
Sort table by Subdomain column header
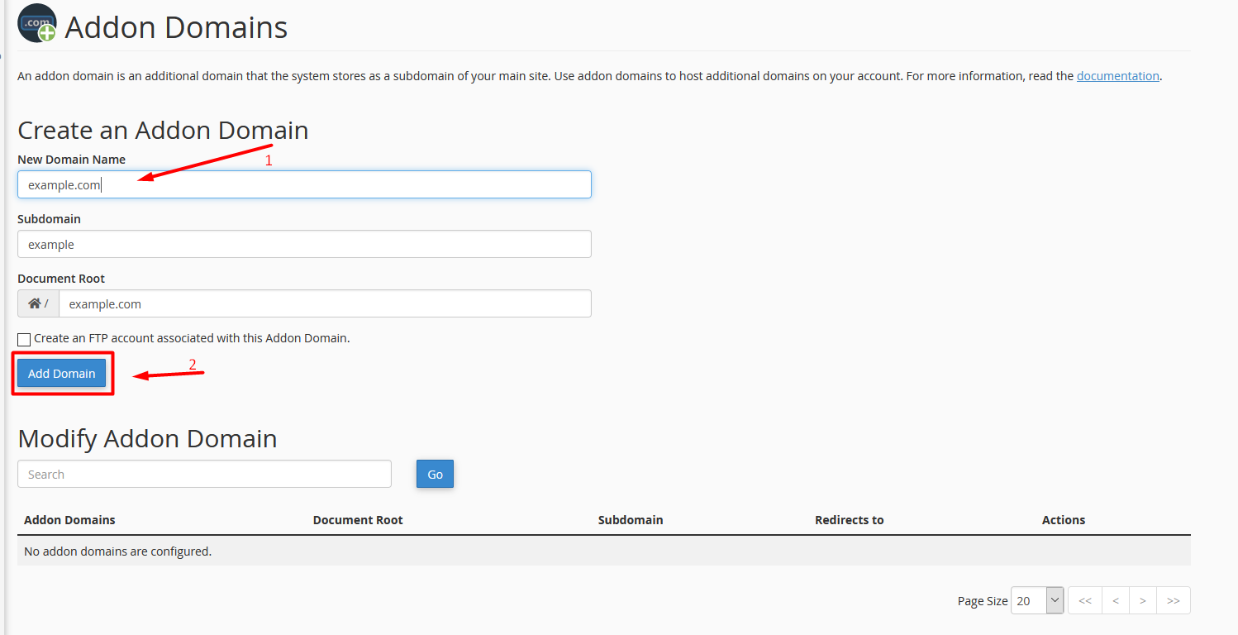[x=631, y=520]
